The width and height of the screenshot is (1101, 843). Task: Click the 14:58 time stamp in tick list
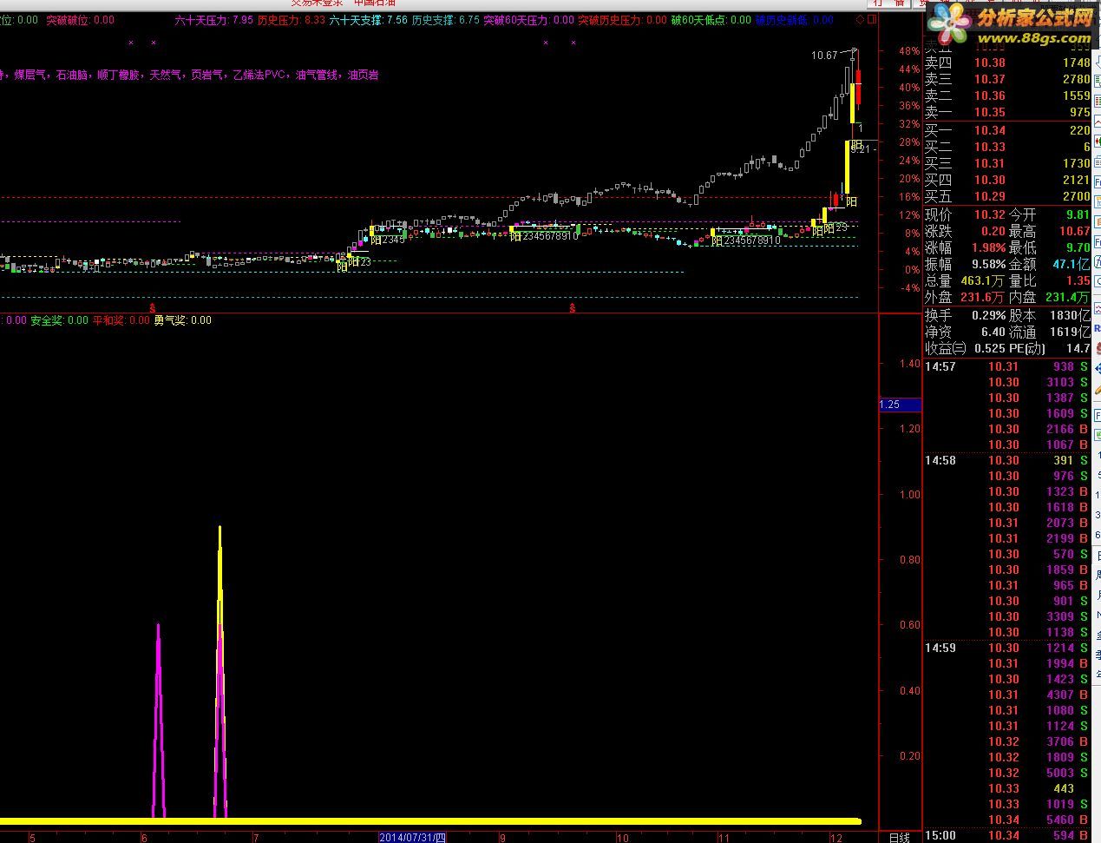tap(940, 460)
